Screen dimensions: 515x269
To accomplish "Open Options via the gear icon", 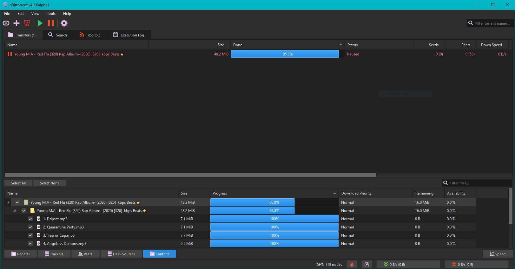I will click(x=64, y=23).
